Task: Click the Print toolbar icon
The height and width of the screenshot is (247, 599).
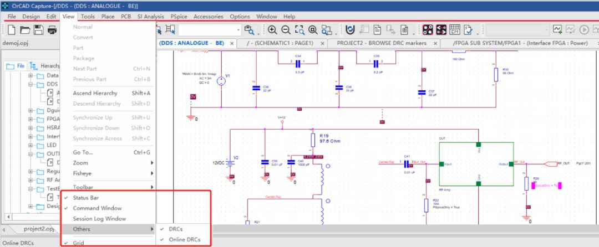Action: click(x=52, y=30)
